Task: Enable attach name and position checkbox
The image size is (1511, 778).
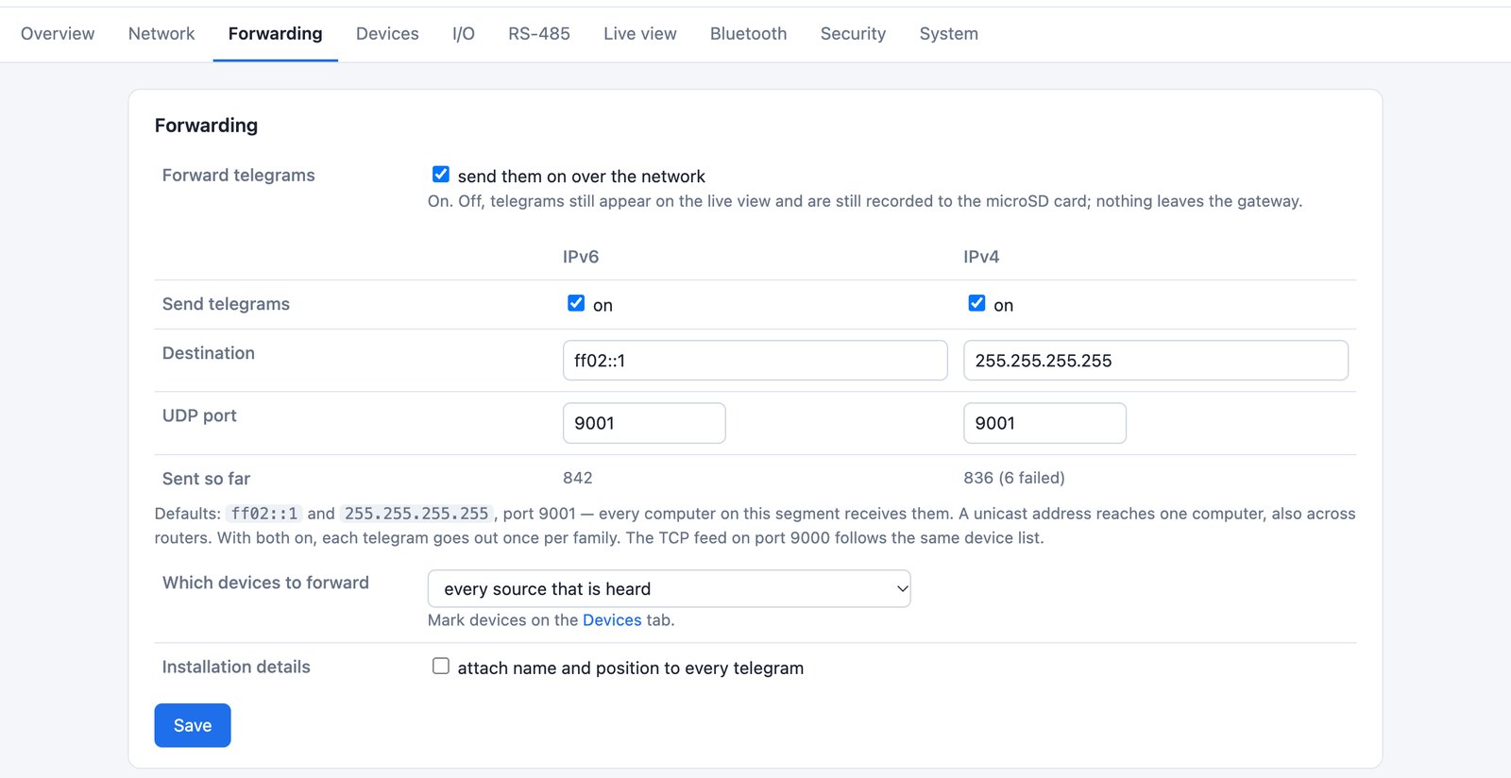Action: coord(441,666)
